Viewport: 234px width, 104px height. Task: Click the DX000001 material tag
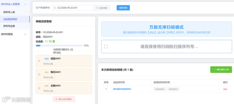tap(160, 89)
